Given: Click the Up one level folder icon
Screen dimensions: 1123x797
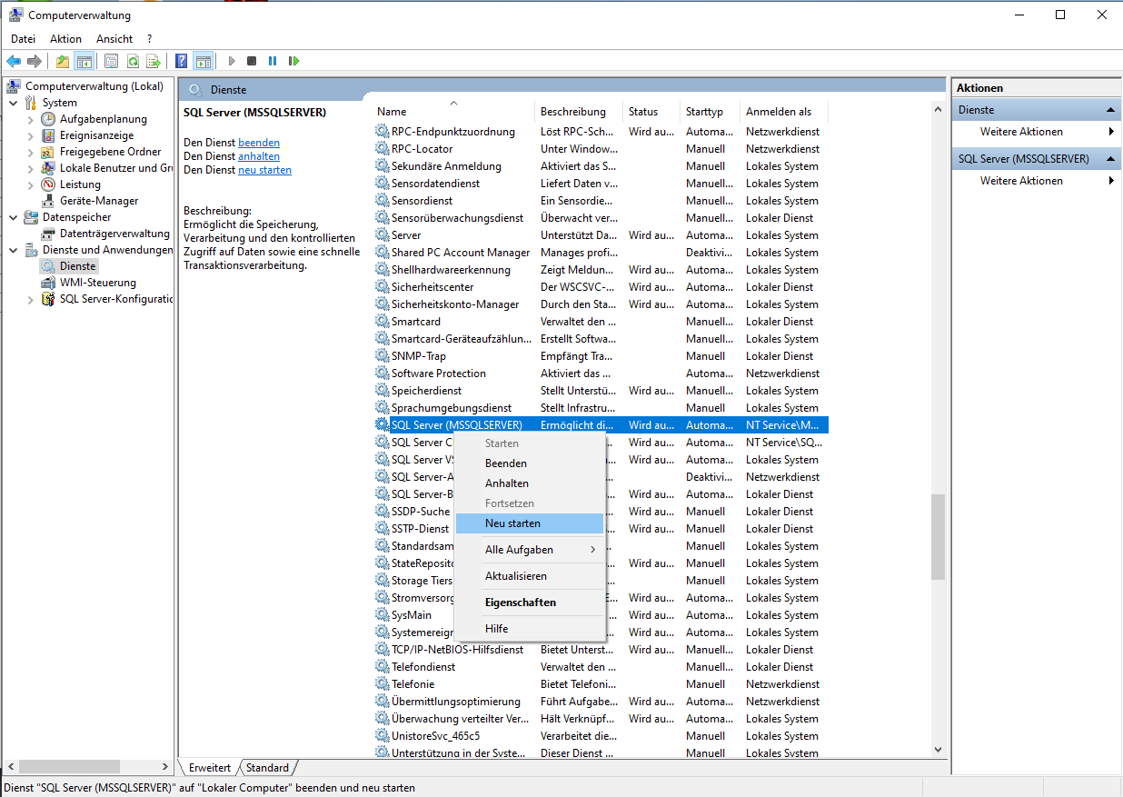Looking at the screenshot, I should coord(62,61).
